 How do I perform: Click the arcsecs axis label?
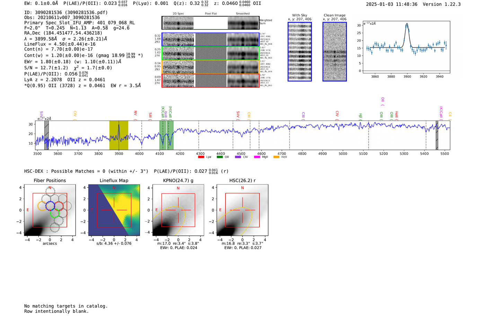click(50, 243)
